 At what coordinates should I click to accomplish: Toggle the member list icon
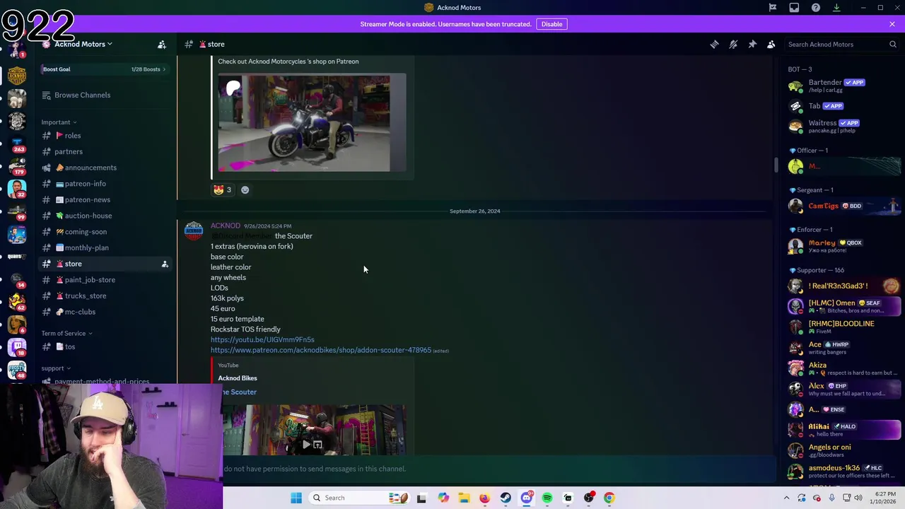771,44
